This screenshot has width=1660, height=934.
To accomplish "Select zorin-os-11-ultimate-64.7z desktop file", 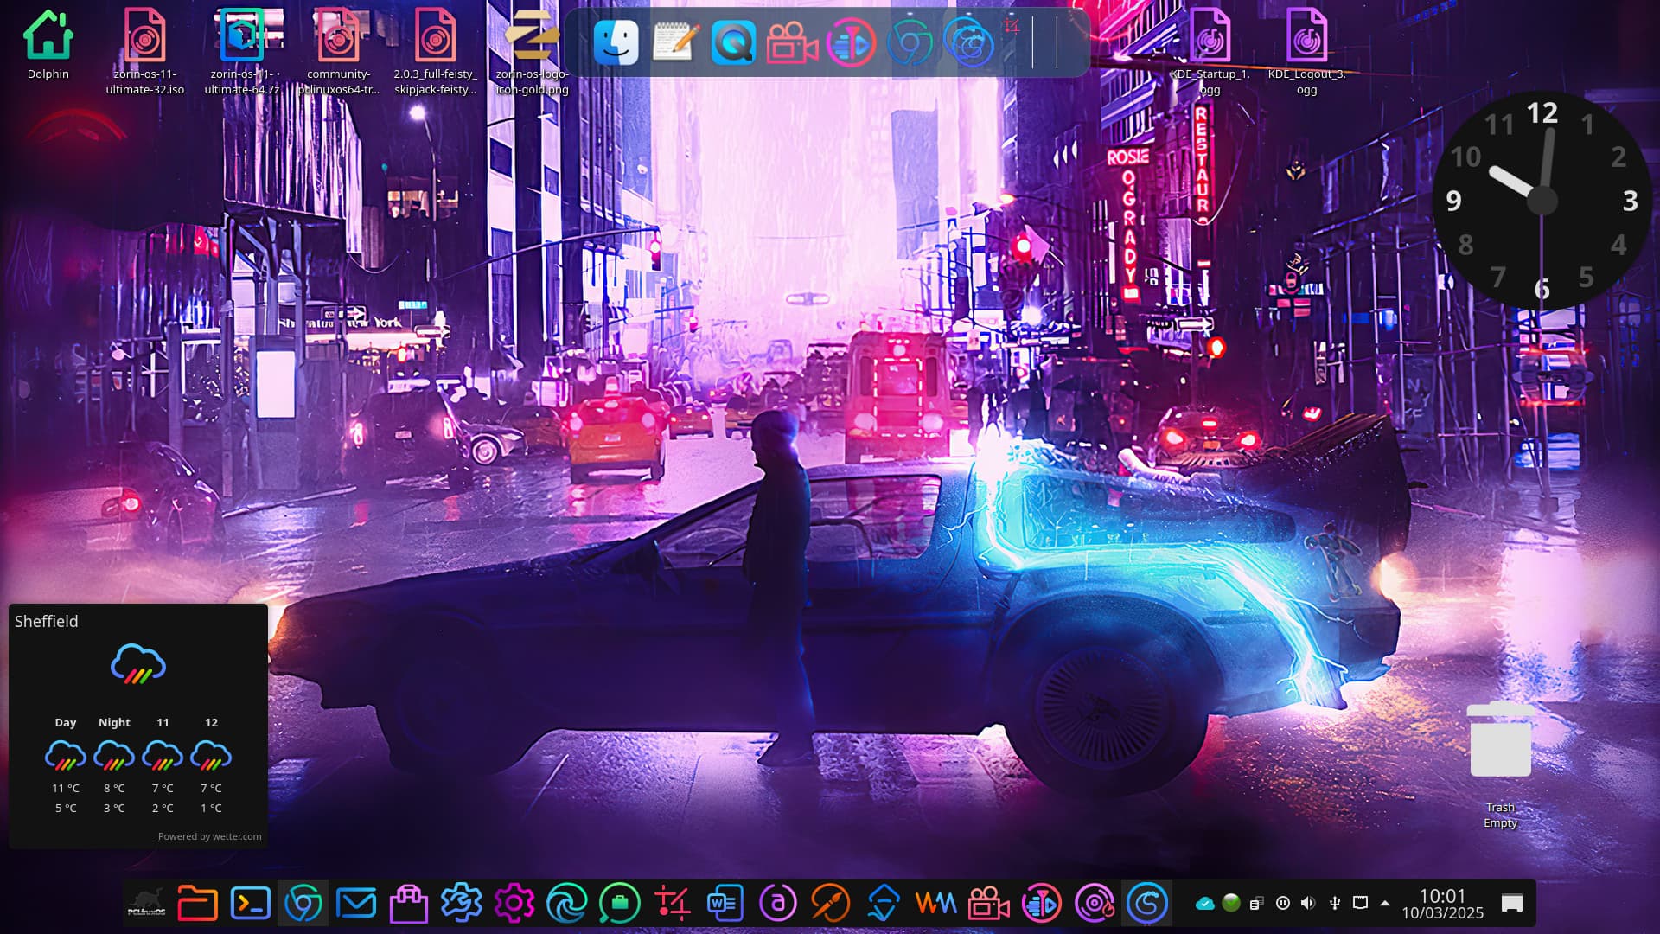I will pos(242,52).
